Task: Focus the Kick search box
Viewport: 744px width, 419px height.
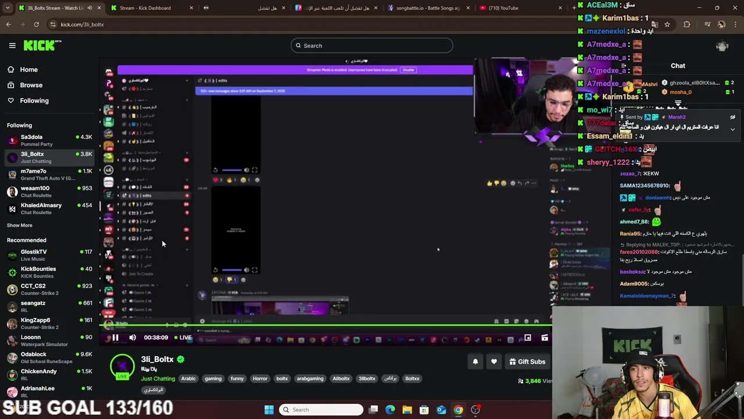Action: click(372, 45)
